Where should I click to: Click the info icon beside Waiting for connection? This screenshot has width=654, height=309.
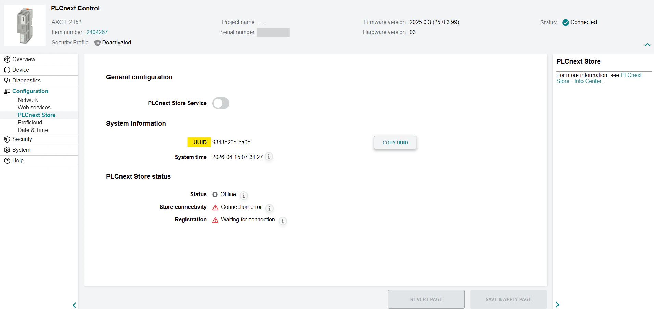pyautogui.click(x=283, y=221)
